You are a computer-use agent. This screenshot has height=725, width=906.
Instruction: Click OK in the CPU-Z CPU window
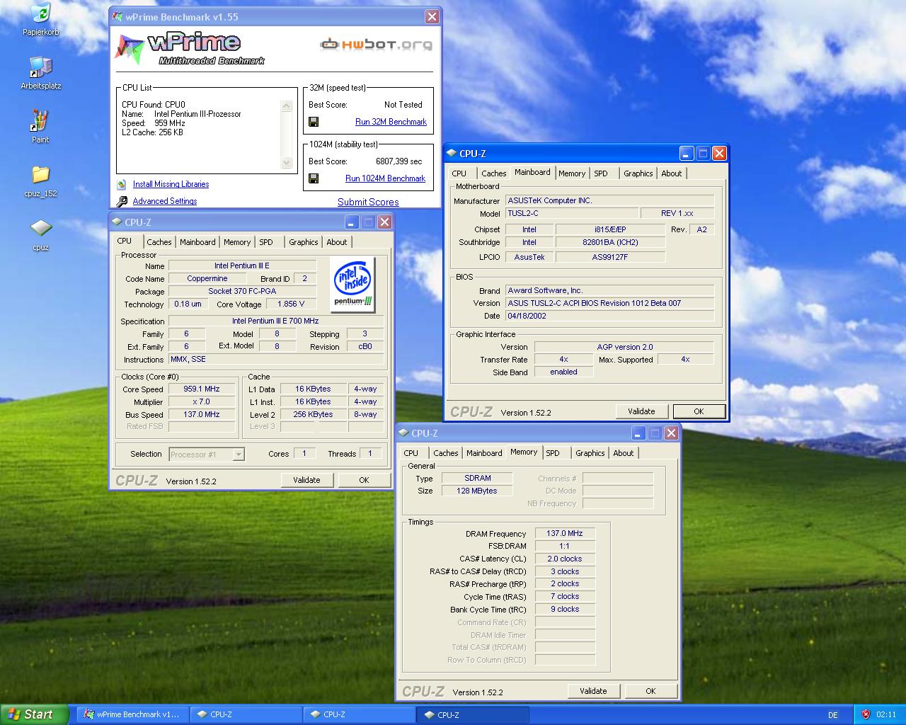coord(364,480)
